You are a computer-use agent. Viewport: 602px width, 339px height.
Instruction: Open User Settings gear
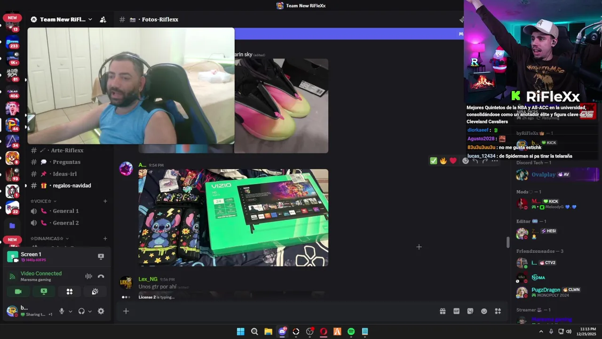[x=101, y=311]
